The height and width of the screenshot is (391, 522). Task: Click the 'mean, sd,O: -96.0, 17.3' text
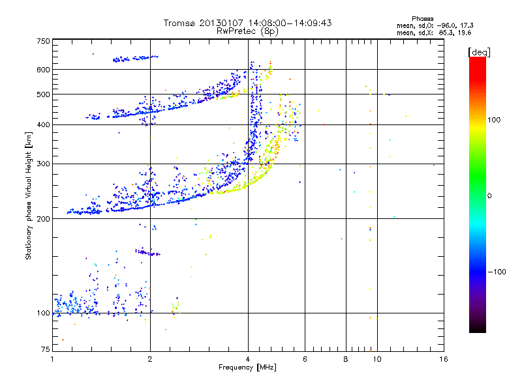(x=435, y=25)
